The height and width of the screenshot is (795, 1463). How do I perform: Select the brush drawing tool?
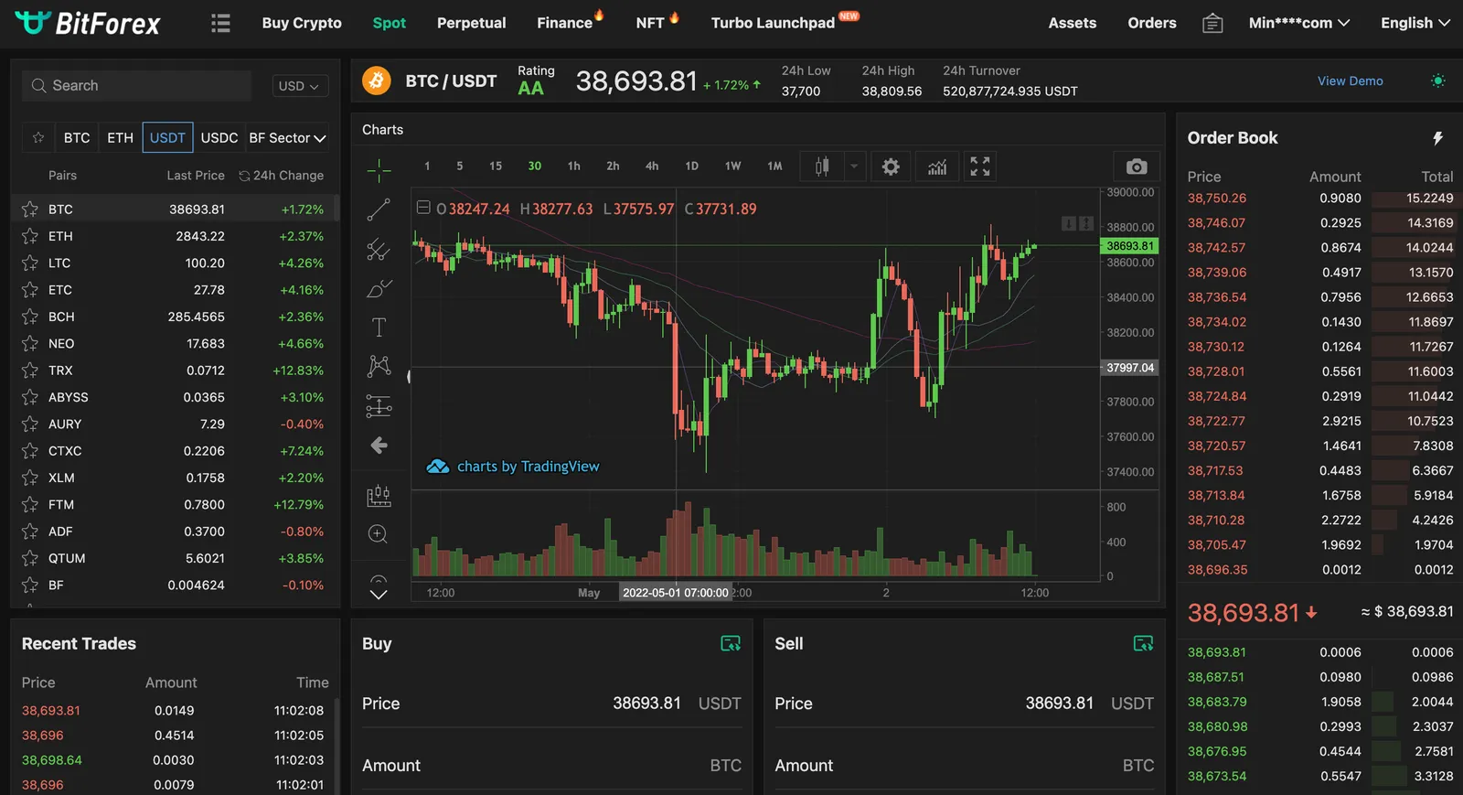pos(379,289)
